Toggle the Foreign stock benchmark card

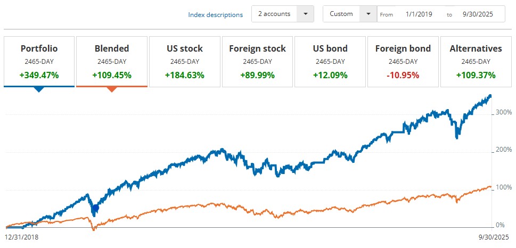(x=257, y=61)
